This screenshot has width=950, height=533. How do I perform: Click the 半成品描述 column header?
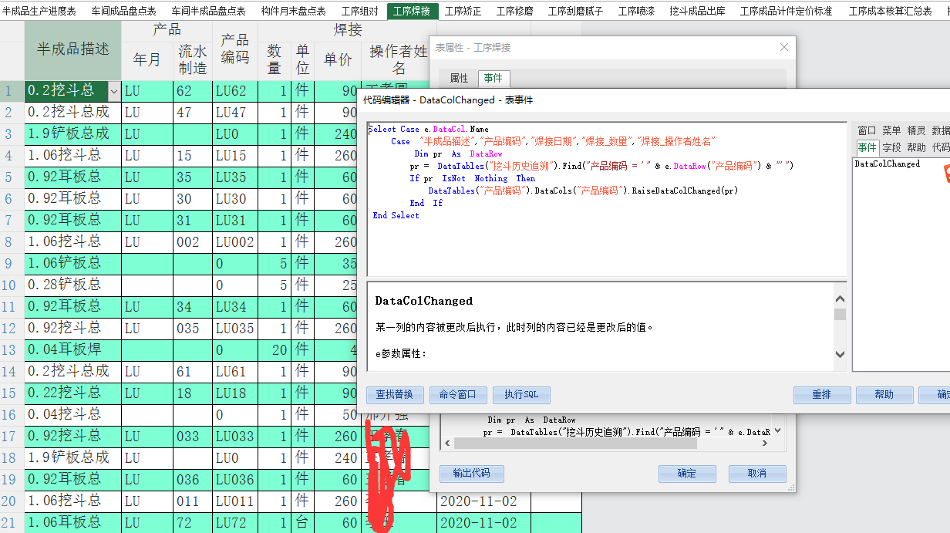[73, 49]
